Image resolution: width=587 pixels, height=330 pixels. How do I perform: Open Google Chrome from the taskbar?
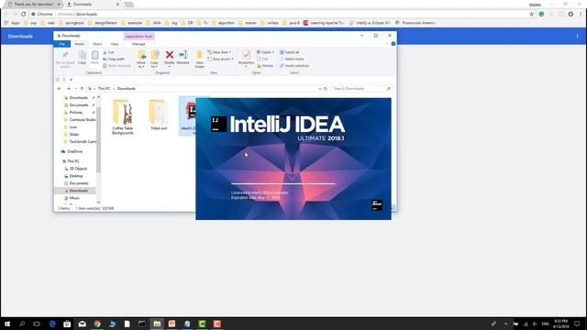[x=97, y=324]
